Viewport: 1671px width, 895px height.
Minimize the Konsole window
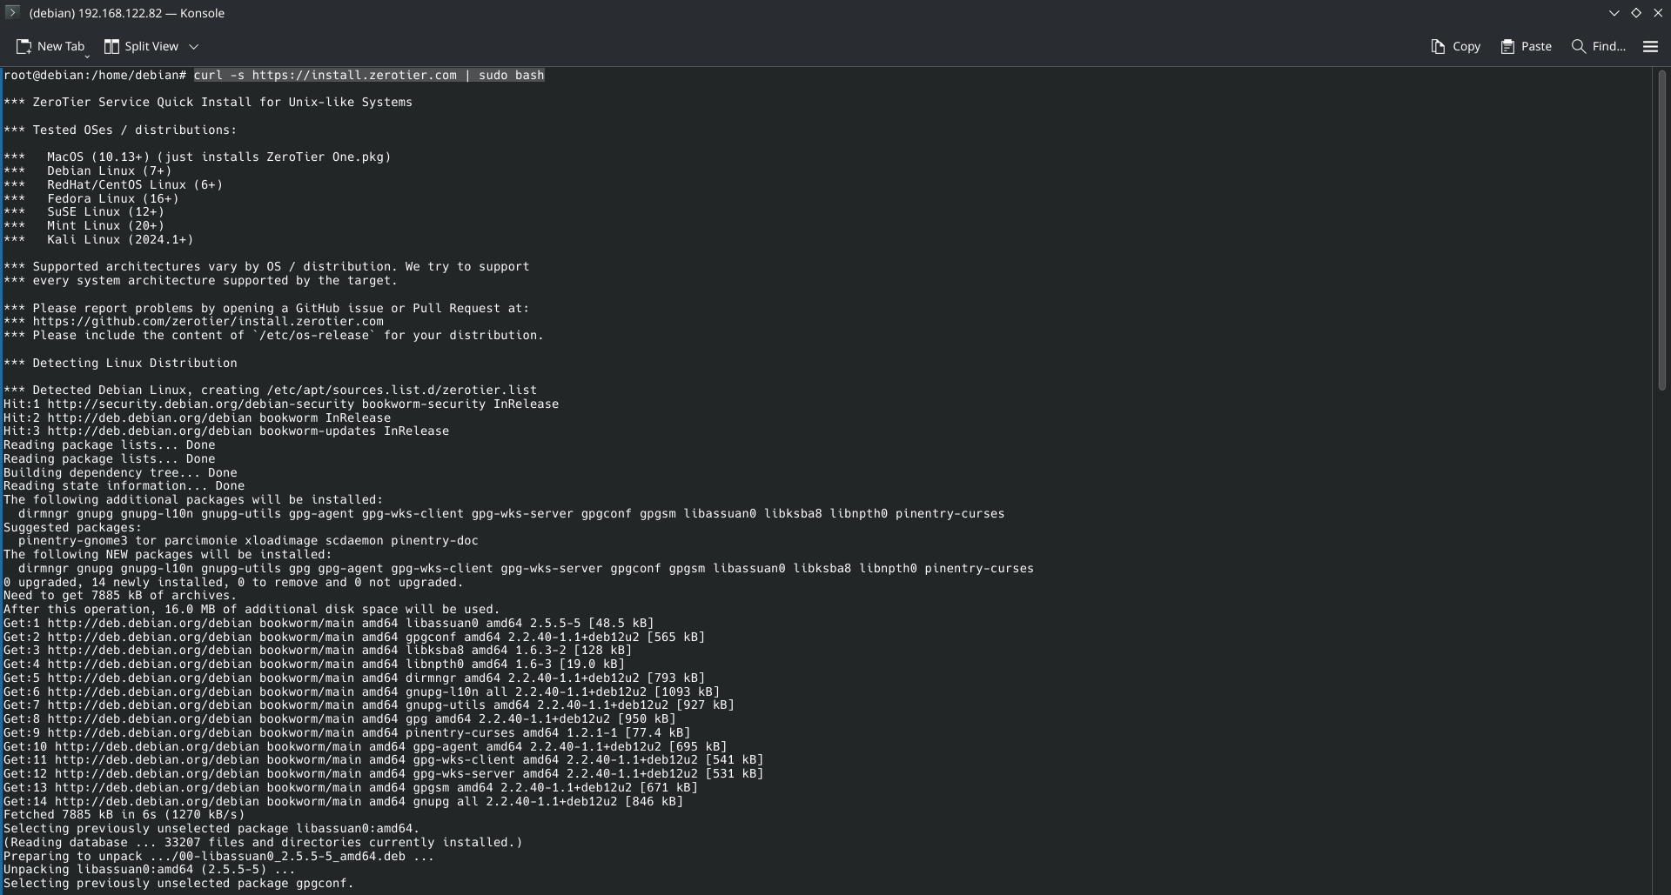(1614, 12)
